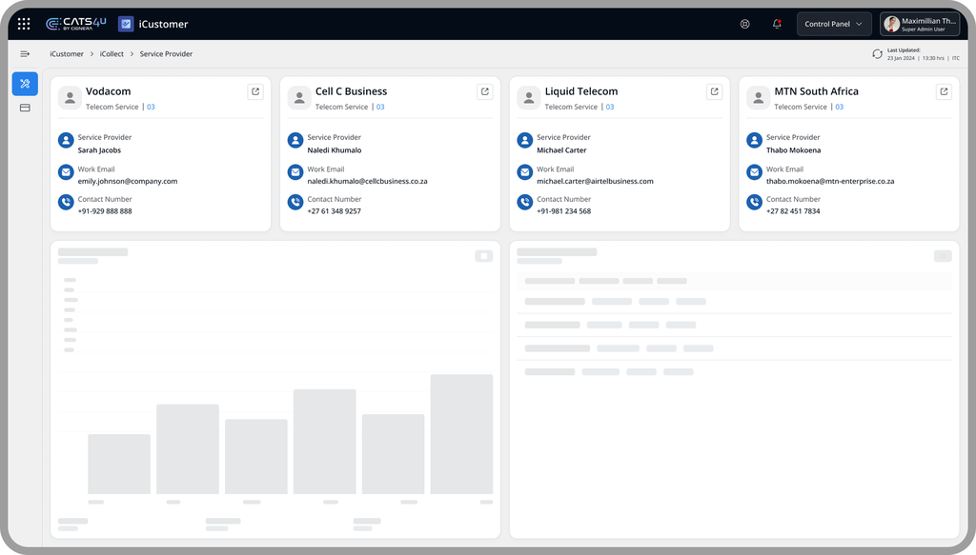Image resolution: width=976 pixels, height=555 pixels.
Task: Click MTN South Africa avatar placeholder
Action: click(x=758, y=97)
